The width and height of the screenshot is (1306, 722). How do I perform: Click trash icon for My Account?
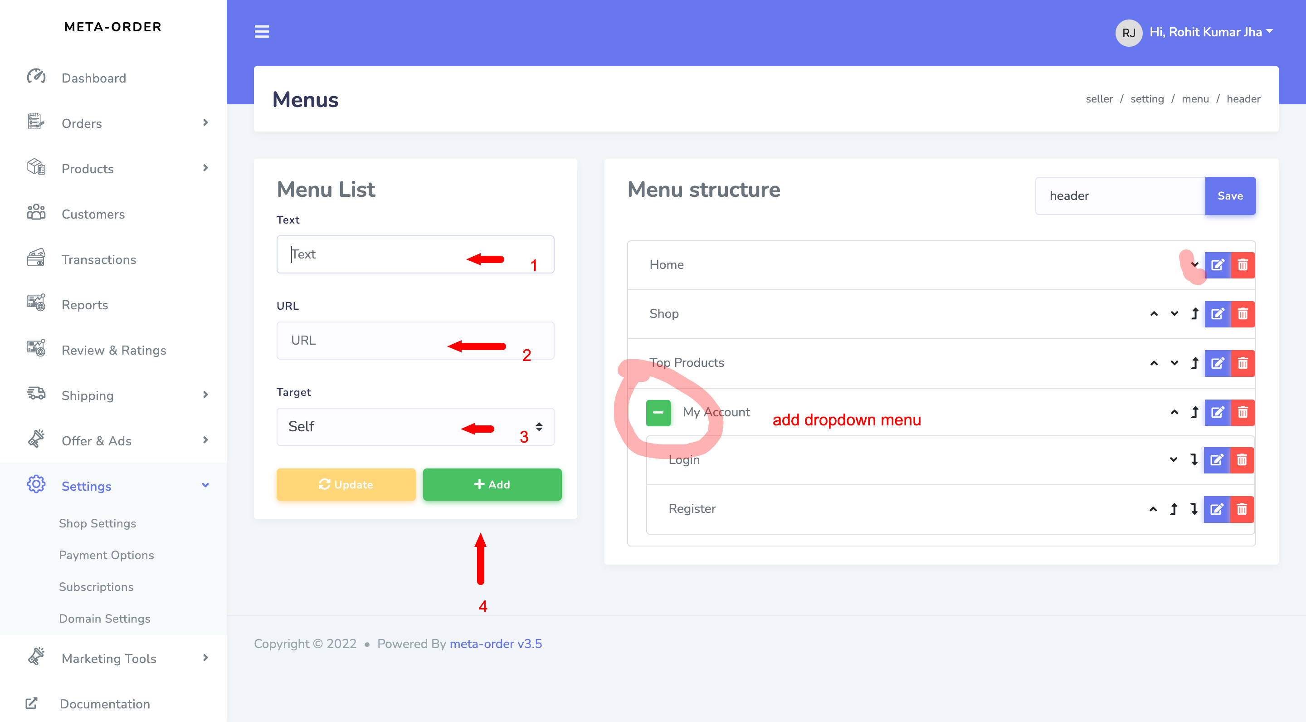tap(1242, 412)
